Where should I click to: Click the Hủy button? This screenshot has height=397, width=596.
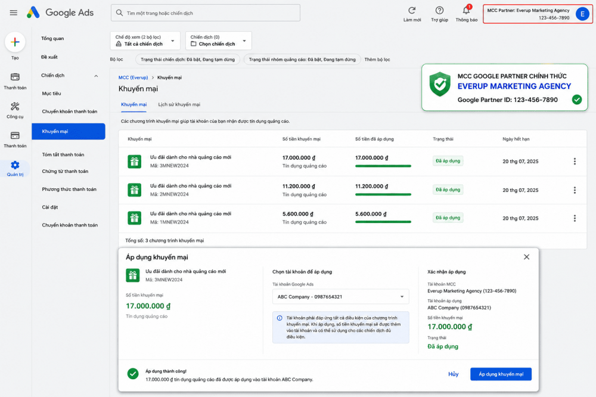click(x=453, y=374)
